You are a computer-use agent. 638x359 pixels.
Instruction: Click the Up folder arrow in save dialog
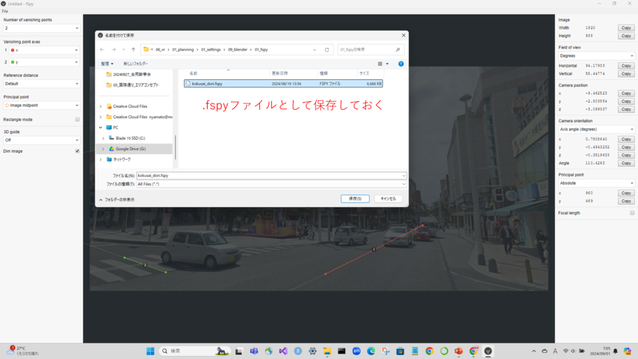point(133,49)
